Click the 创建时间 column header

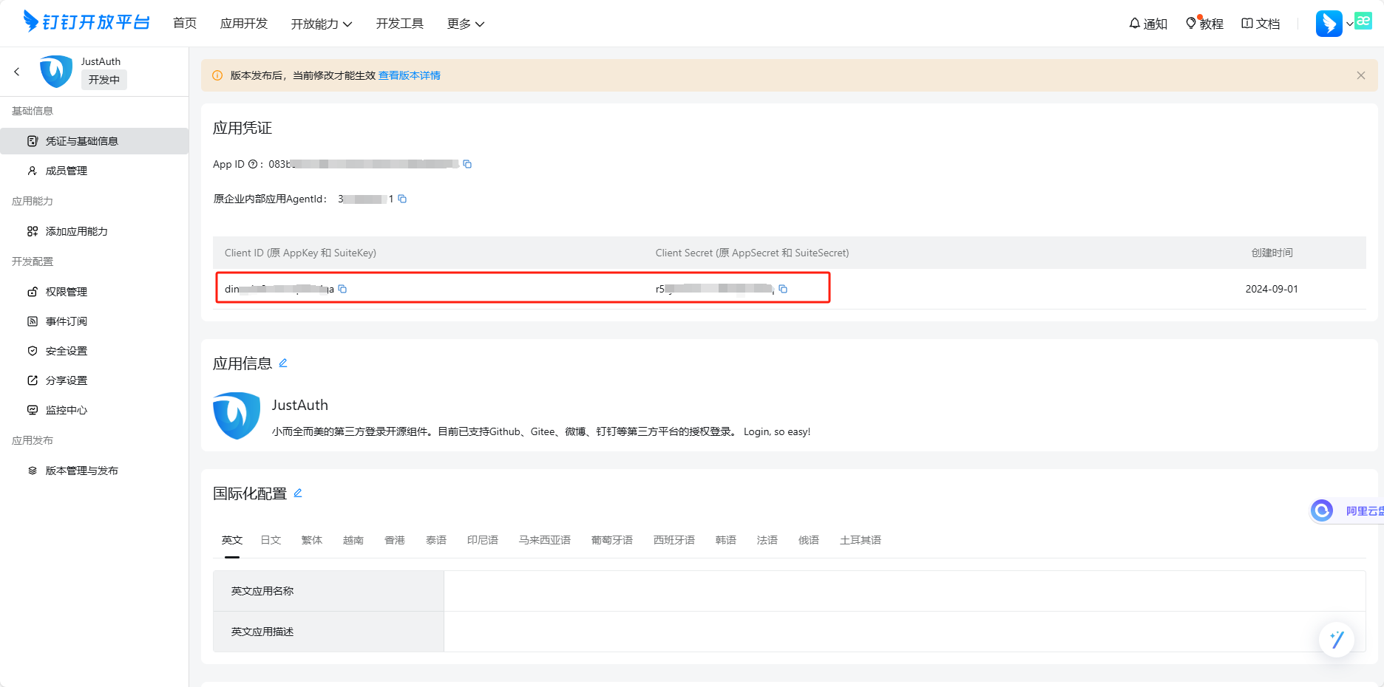[1272, 253]
